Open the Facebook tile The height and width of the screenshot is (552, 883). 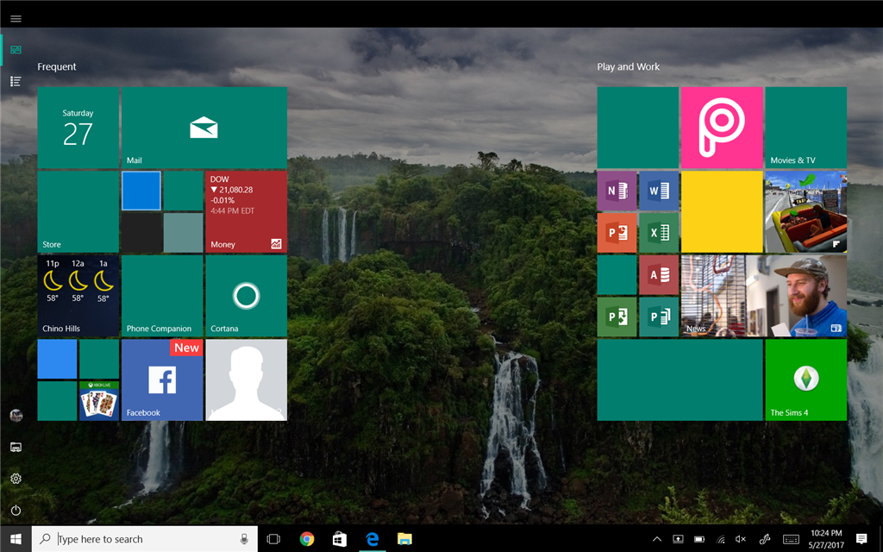coord(162,379)
